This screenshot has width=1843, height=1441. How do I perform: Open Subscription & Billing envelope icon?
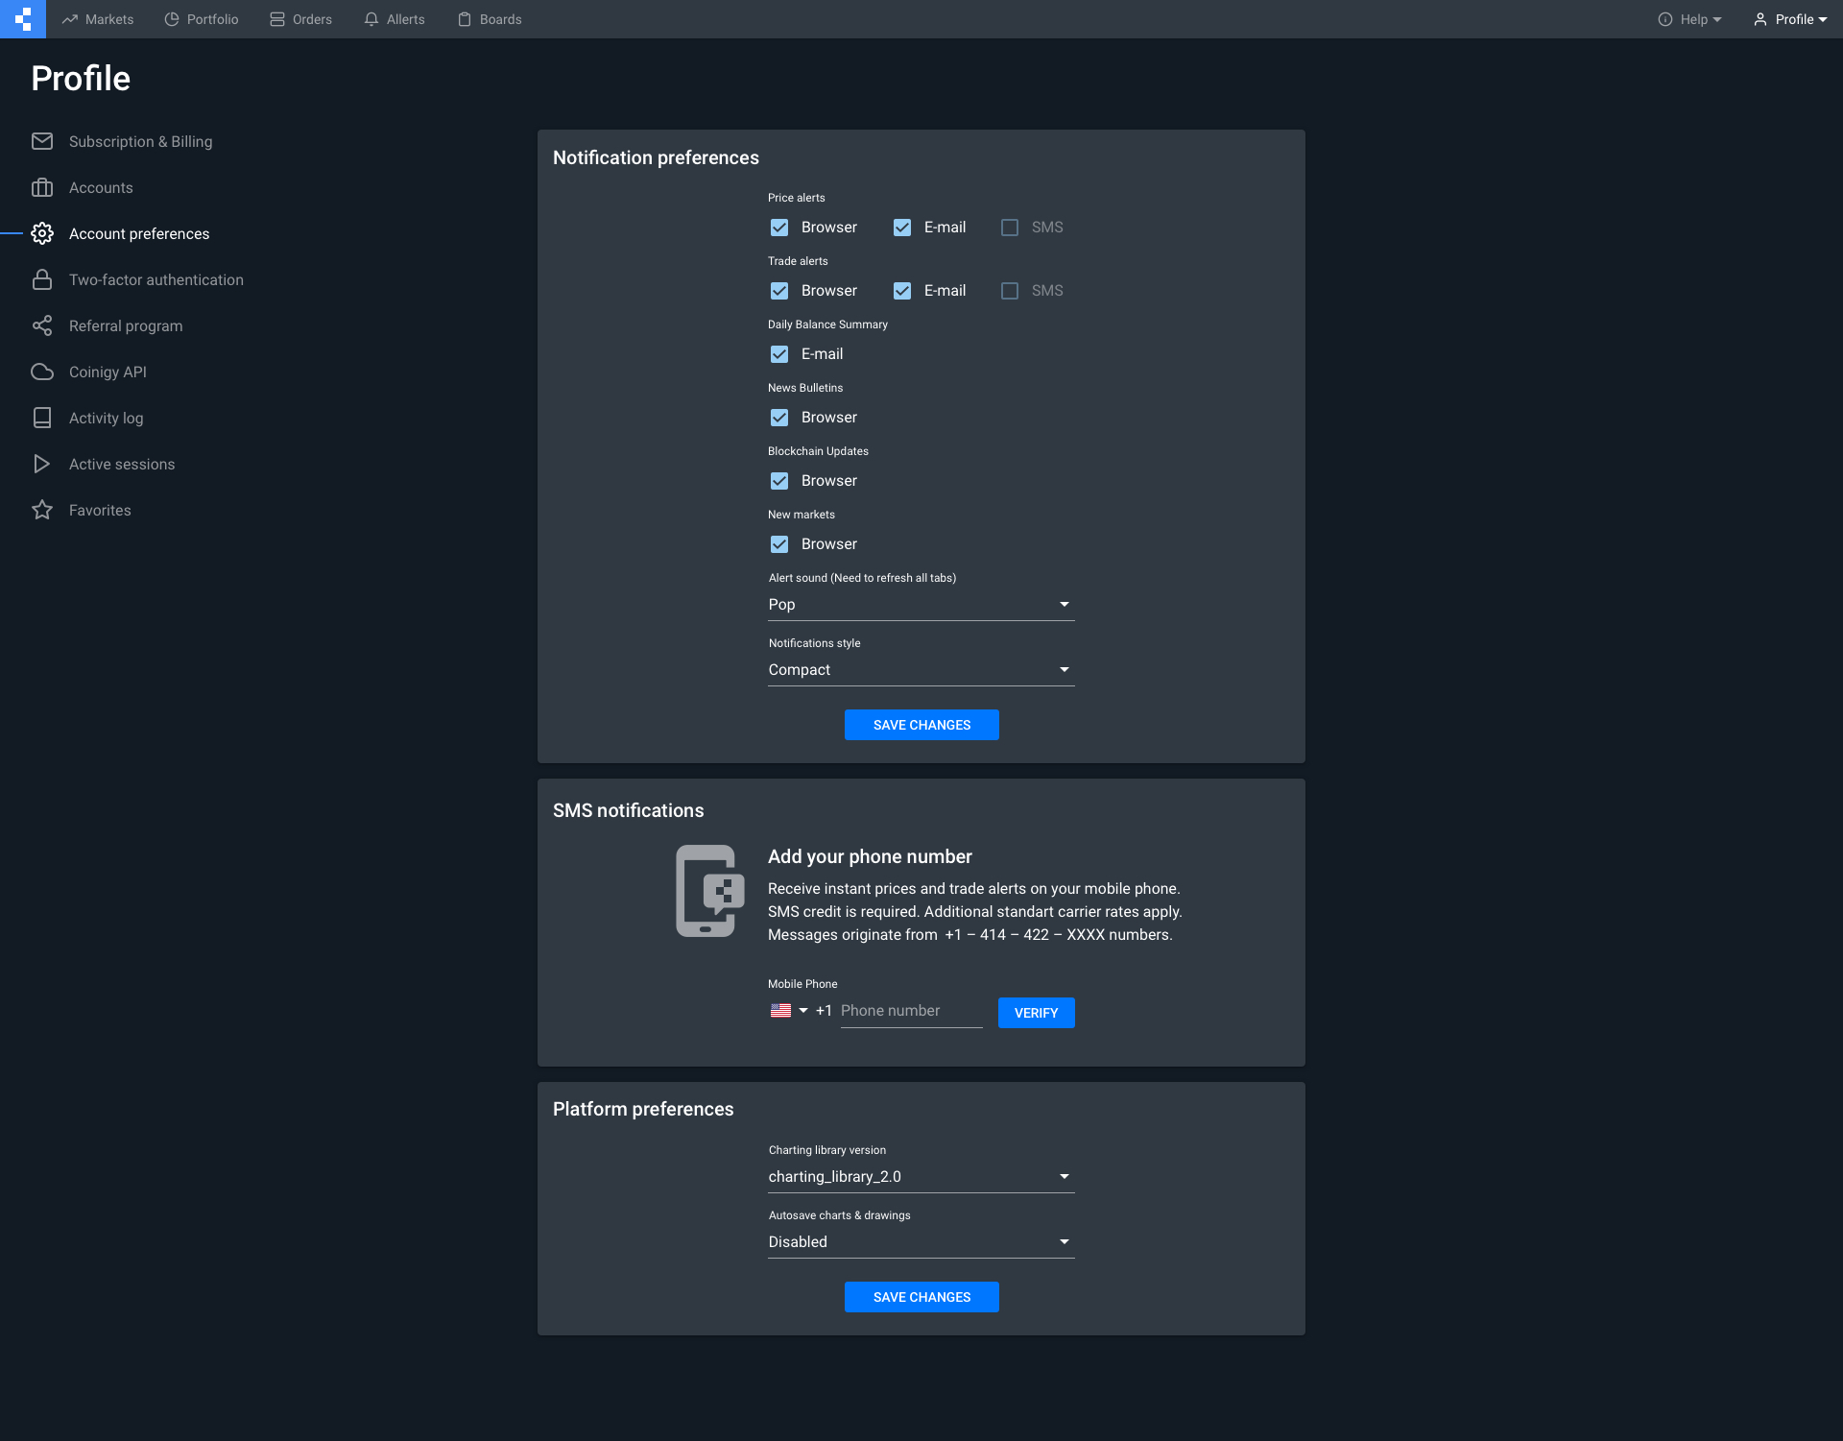click(x=42, y=141)
